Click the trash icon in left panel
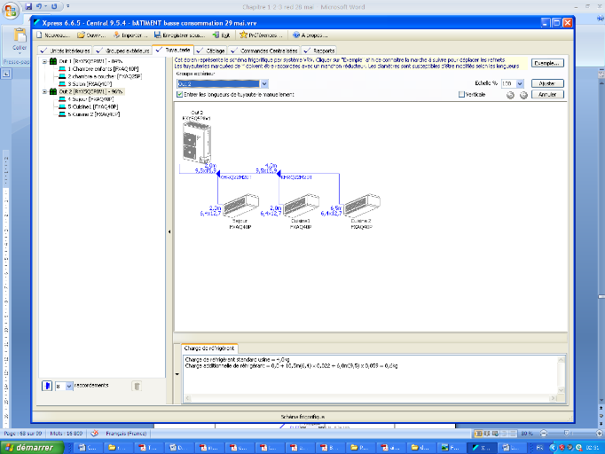The width and height of the screenshot is (605, 454). [x=137, y=386]
